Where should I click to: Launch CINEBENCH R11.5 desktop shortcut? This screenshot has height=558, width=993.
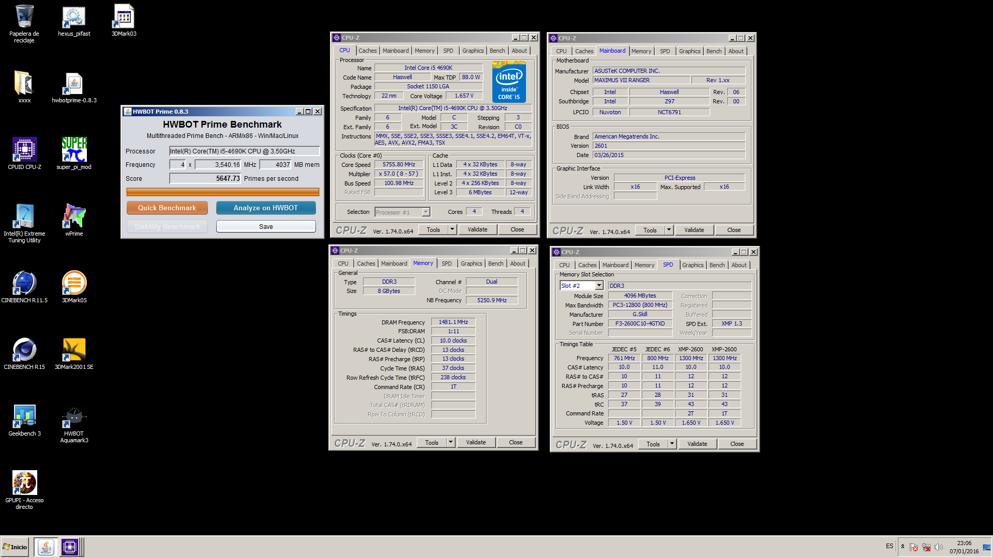pyautogui.click(x=24, y=287)
